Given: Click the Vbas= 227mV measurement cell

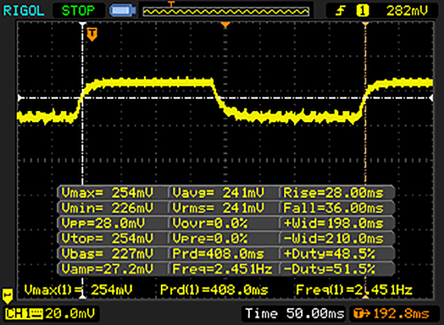Looking at the screenshot, I should pos(112,253).
